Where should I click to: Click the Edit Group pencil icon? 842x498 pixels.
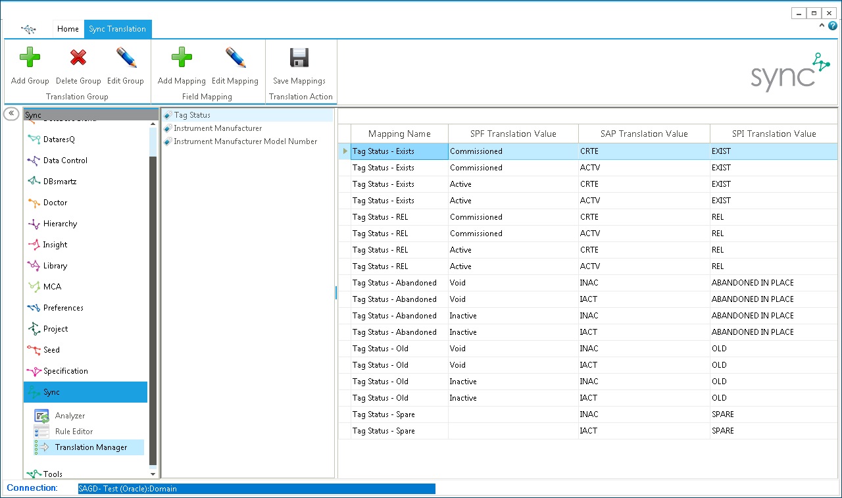click(126, 58)
